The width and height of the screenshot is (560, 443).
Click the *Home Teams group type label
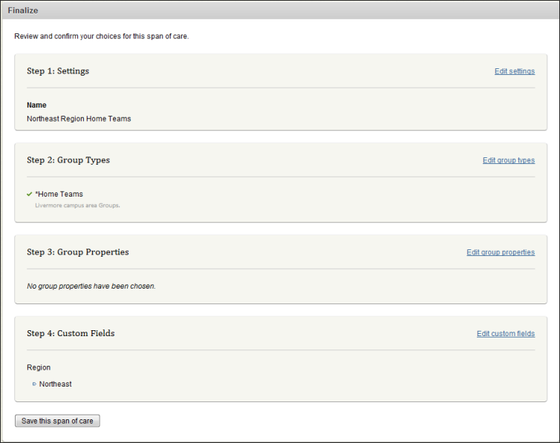[59, 194]
